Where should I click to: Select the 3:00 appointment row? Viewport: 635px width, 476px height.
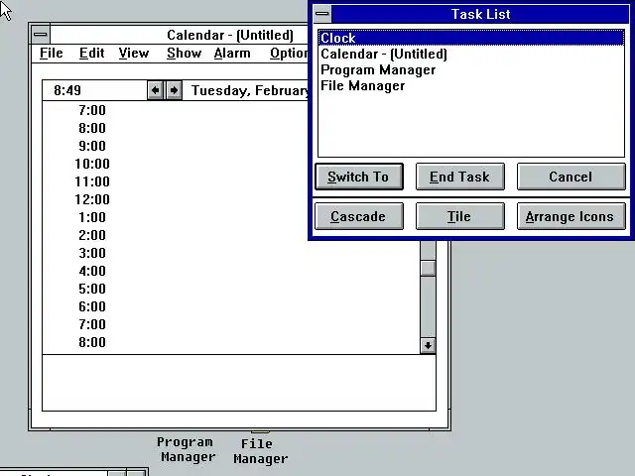231,253
